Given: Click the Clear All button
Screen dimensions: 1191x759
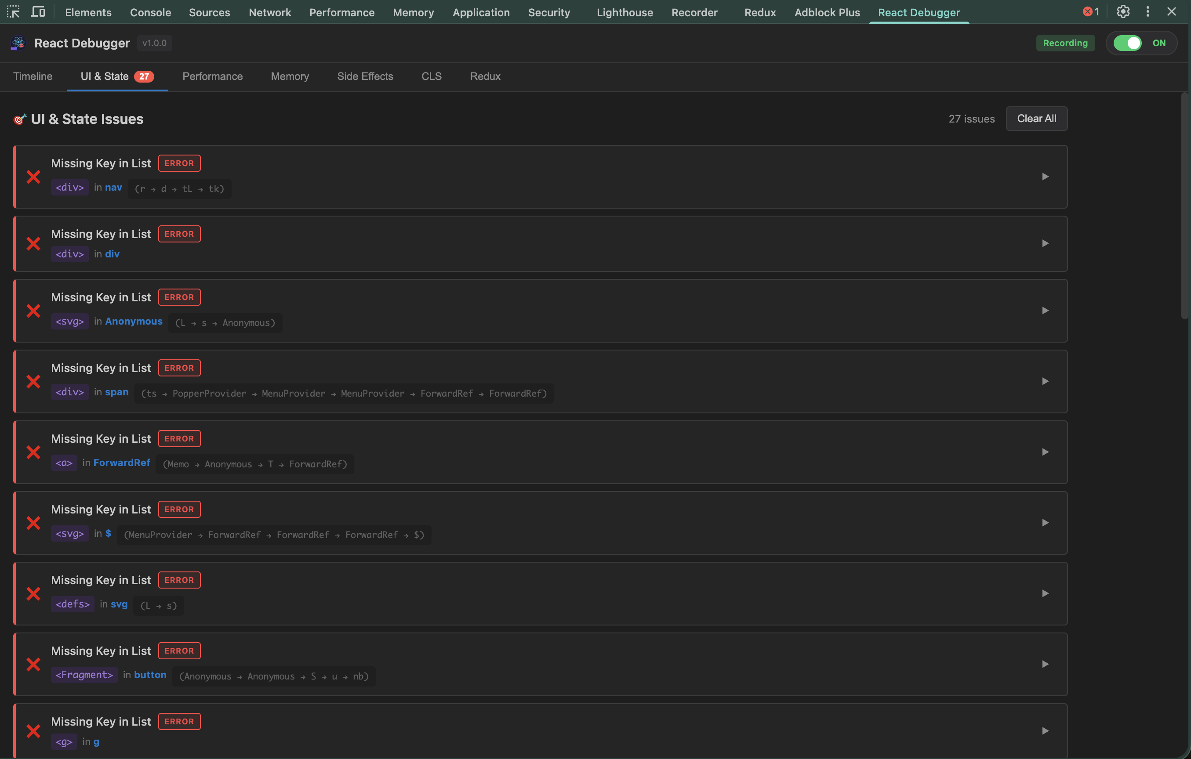Looking at the screenshot, I should point(1036,119).
